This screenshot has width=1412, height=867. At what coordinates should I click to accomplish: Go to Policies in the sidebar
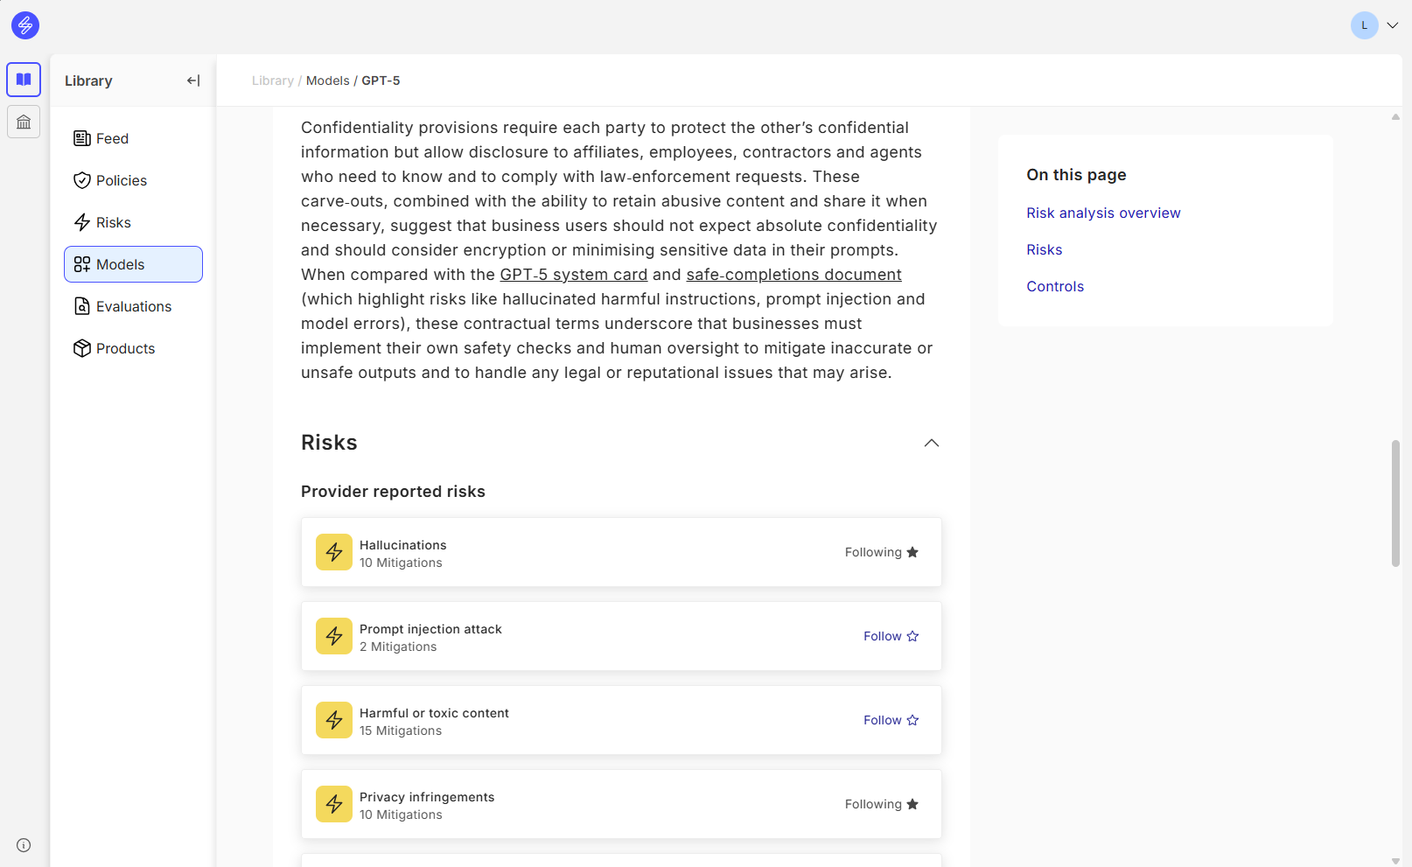(122, 180)
